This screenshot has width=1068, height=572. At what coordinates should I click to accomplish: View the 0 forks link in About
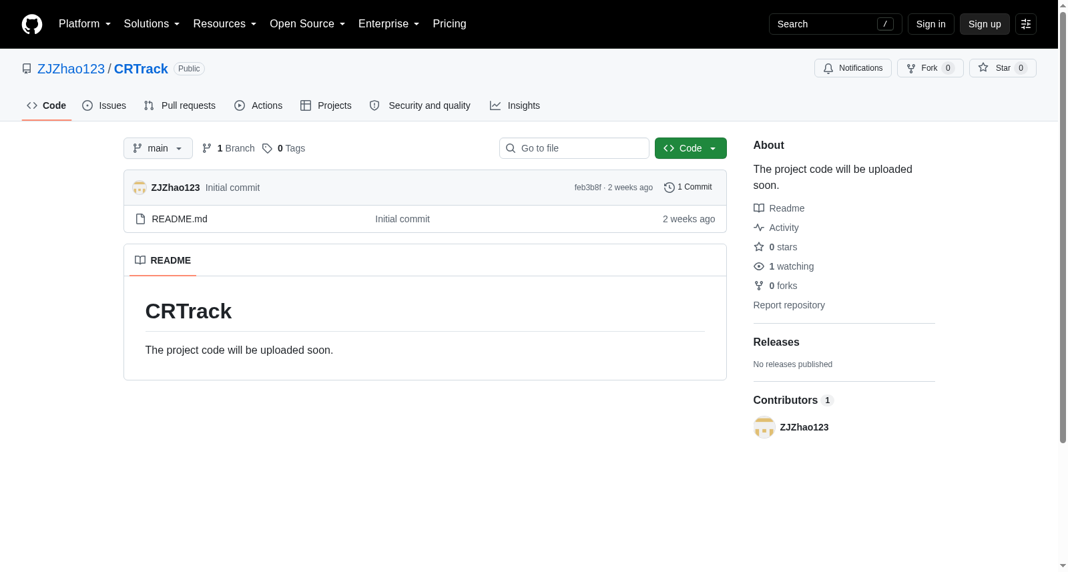pos(775,286)
